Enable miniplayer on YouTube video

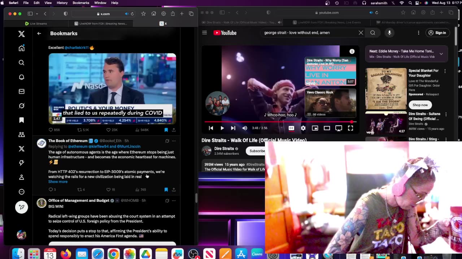click(x=315, y=128)
